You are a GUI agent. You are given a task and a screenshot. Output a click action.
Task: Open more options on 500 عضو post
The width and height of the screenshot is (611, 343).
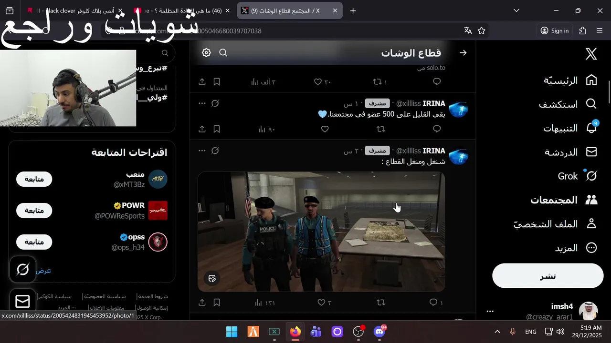tap(202, 103)
